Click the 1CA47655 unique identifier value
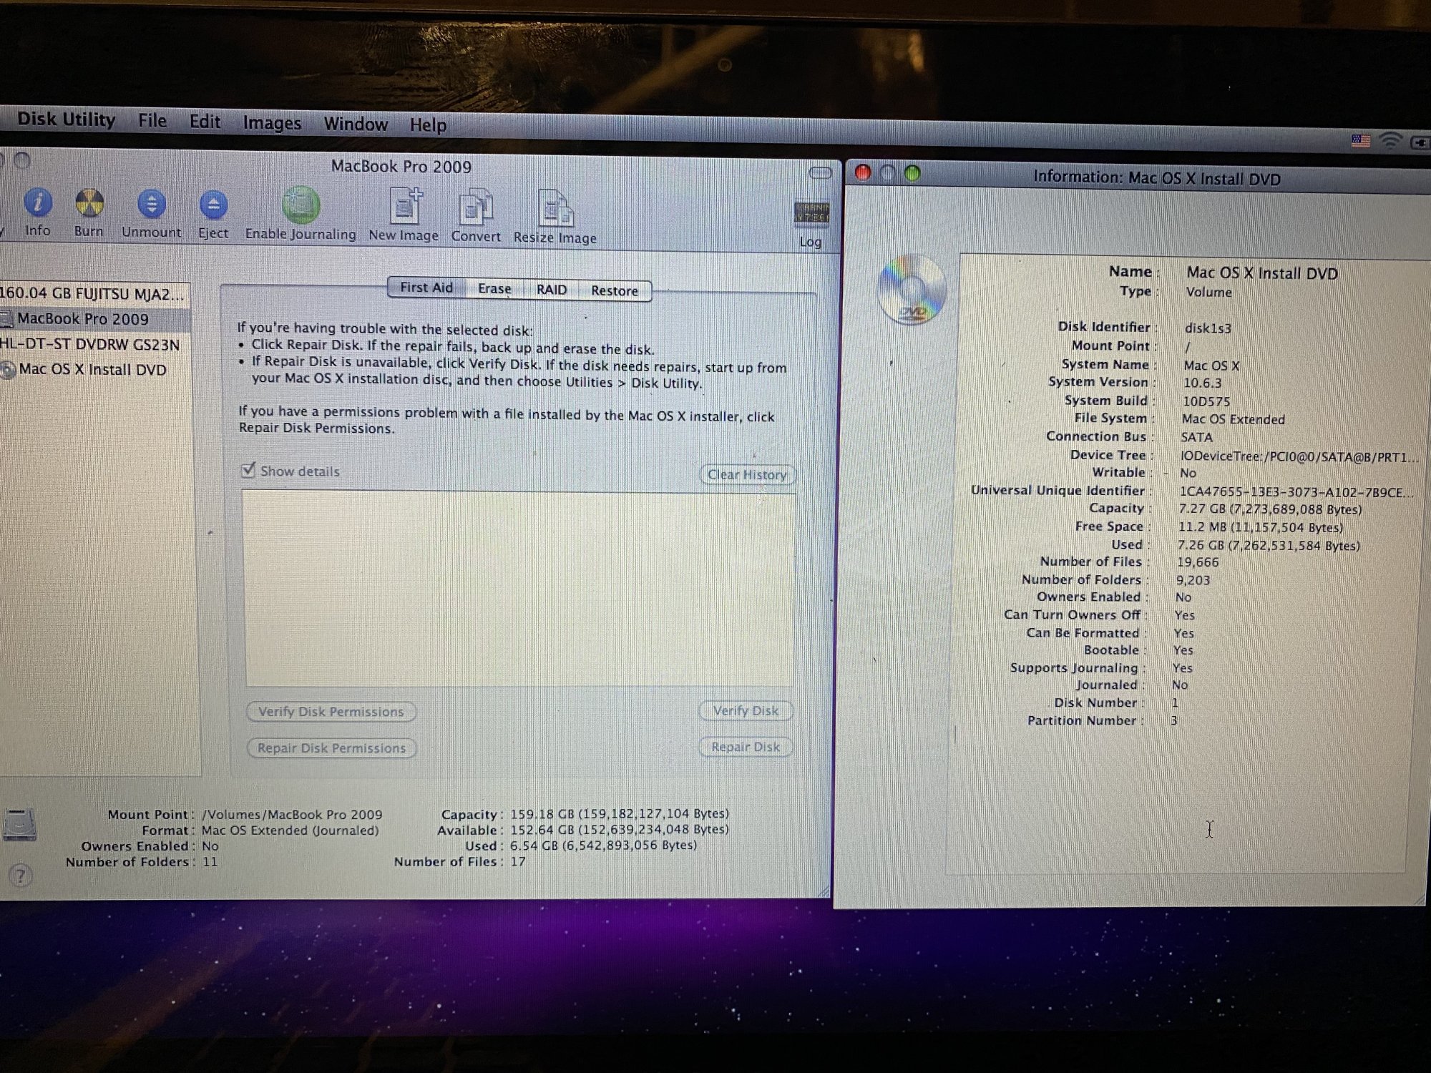This screenshot has width=1431, height=1073. point(1296,492)
